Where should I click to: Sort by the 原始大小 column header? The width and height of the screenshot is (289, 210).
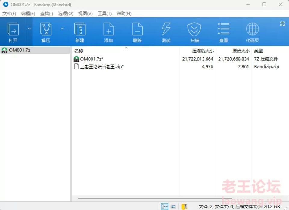tap(234, 51)
